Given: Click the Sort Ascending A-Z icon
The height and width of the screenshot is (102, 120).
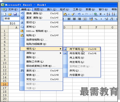Looking at the screenshot, I should click(x=108, y=14).
